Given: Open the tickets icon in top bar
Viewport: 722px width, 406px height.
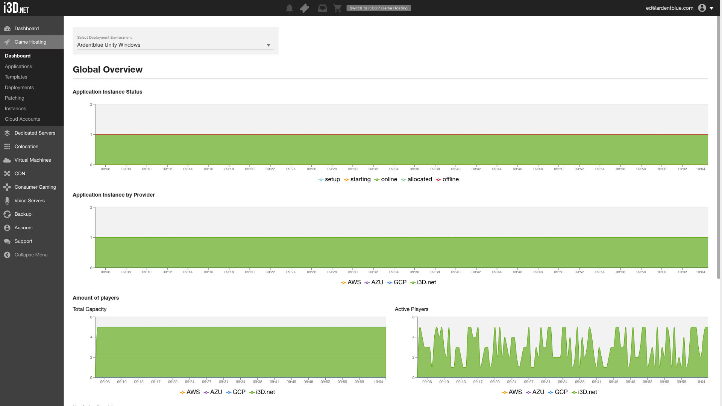Looking at the screenshot, I should (305, 8).
